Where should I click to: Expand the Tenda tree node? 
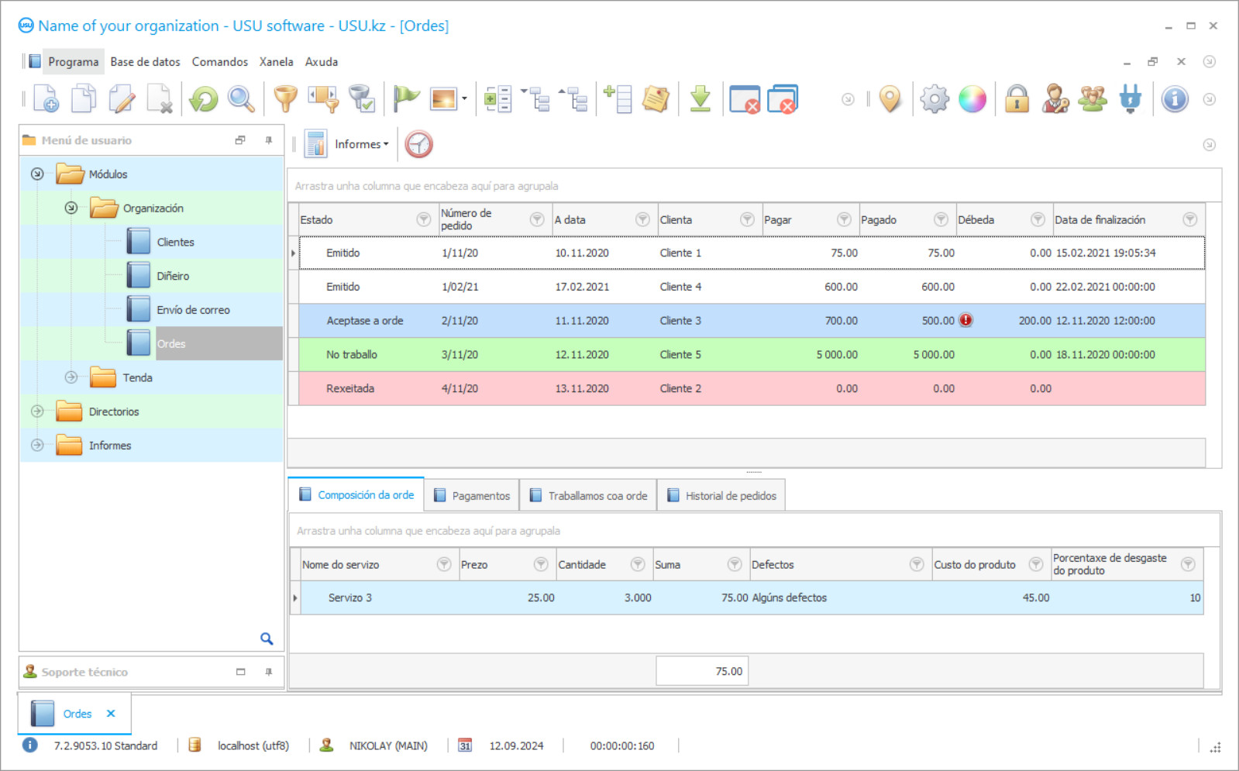coord(71,377)
